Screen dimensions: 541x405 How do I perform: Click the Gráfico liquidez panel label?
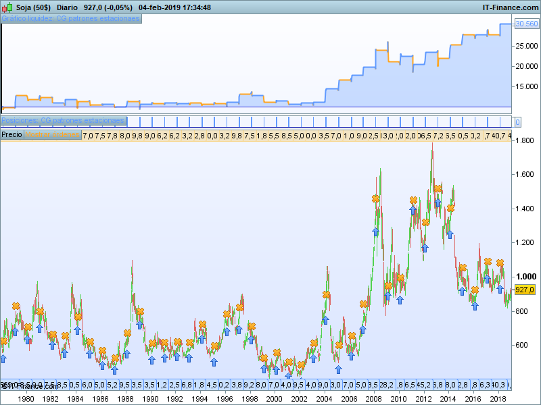coord(71,19)
